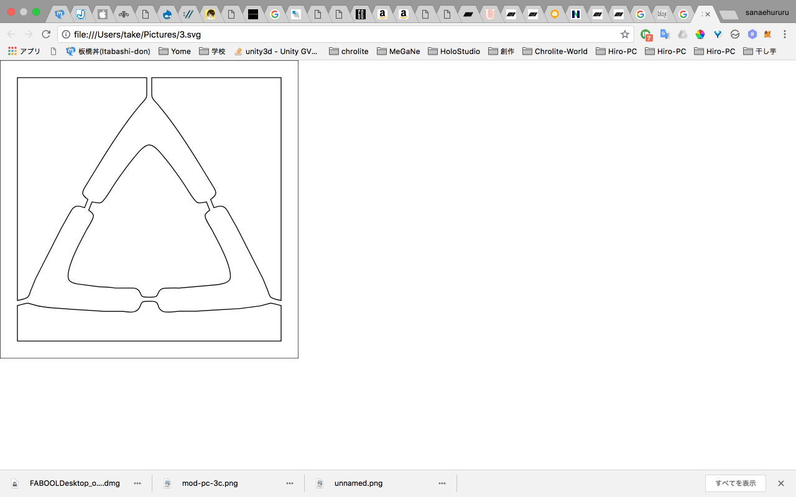Reload the current page
796x497 pixels.
[x=46, y=34]
